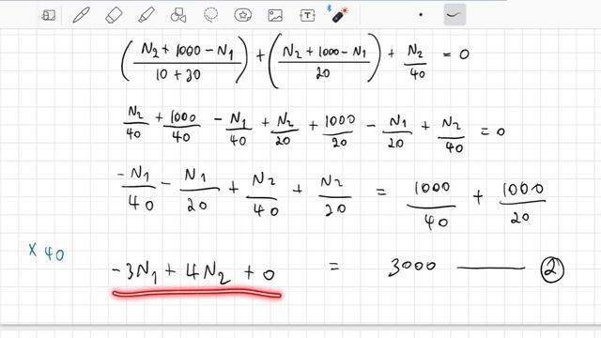Select the Shapes tool
Screen dimensions: 601x338
point(178,15)
